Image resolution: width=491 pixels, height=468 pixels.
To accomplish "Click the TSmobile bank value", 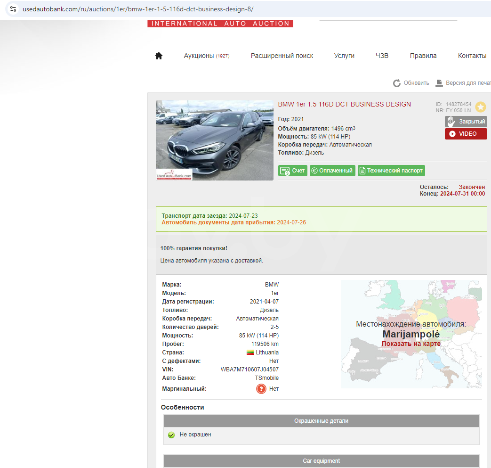I will click(267, 378).
